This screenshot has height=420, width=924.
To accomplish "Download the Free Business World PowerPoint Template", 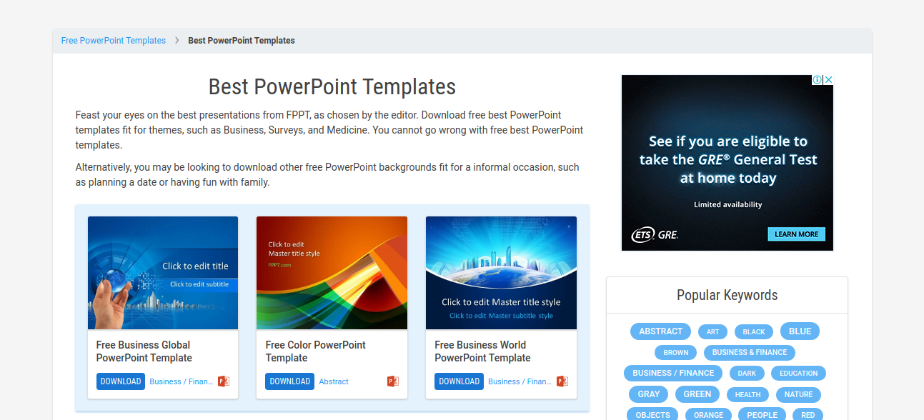I will 459,381.
